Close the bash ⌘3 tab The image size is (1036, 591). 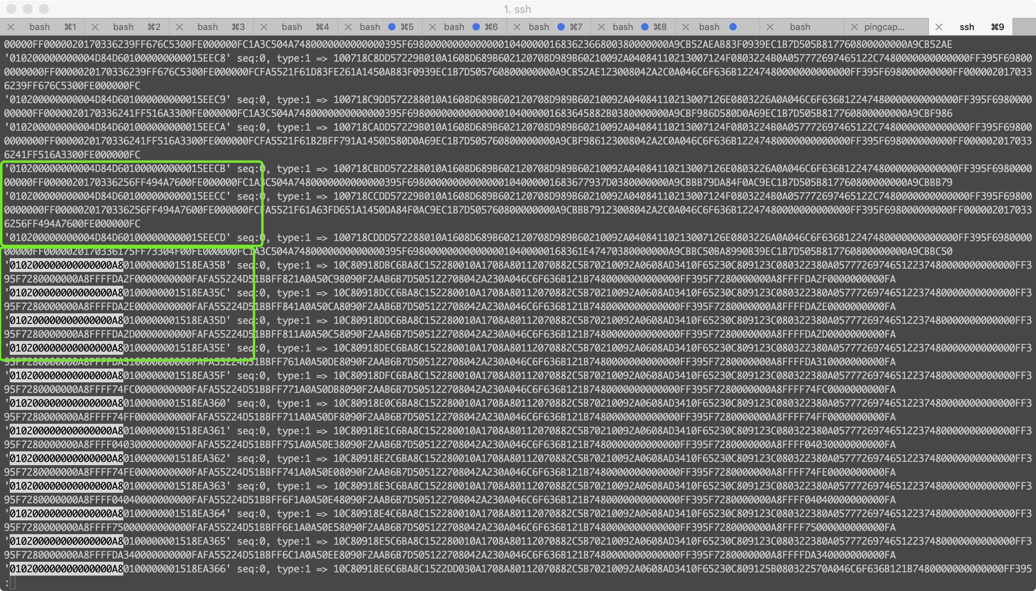click(x=179, y=27)
